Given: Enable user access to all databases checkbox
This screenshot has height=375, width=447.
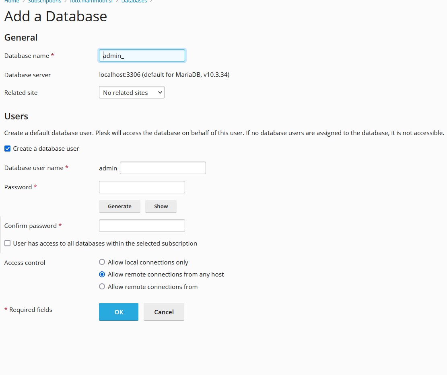Looking at the screenshot, I should coord(7,244).
